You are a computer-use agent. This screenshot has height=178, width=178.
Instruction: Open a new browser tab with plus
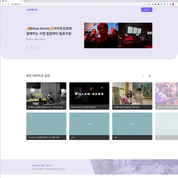pyautogui.click(x=25, y=1)
